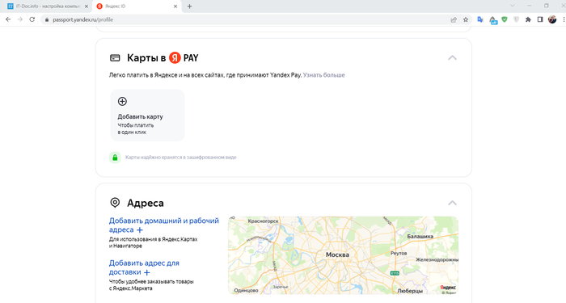Click the location pin icon beside Адреса
566x303 pixels.
pyautogui.click(x=115, y=203)
